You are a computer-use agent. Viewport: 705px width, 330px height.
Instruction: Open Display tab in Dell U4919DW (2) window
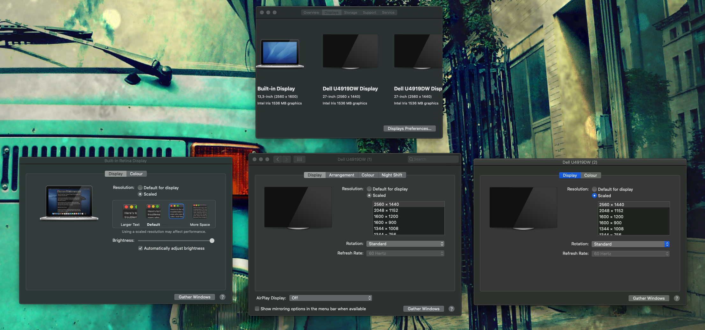pos(570,175)
